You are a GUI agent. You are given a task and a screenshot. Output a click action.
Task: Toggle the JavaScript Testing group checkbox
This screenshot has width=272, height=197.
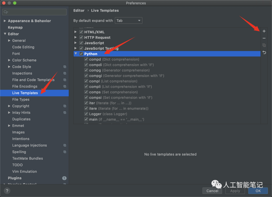tap(81, 48)
